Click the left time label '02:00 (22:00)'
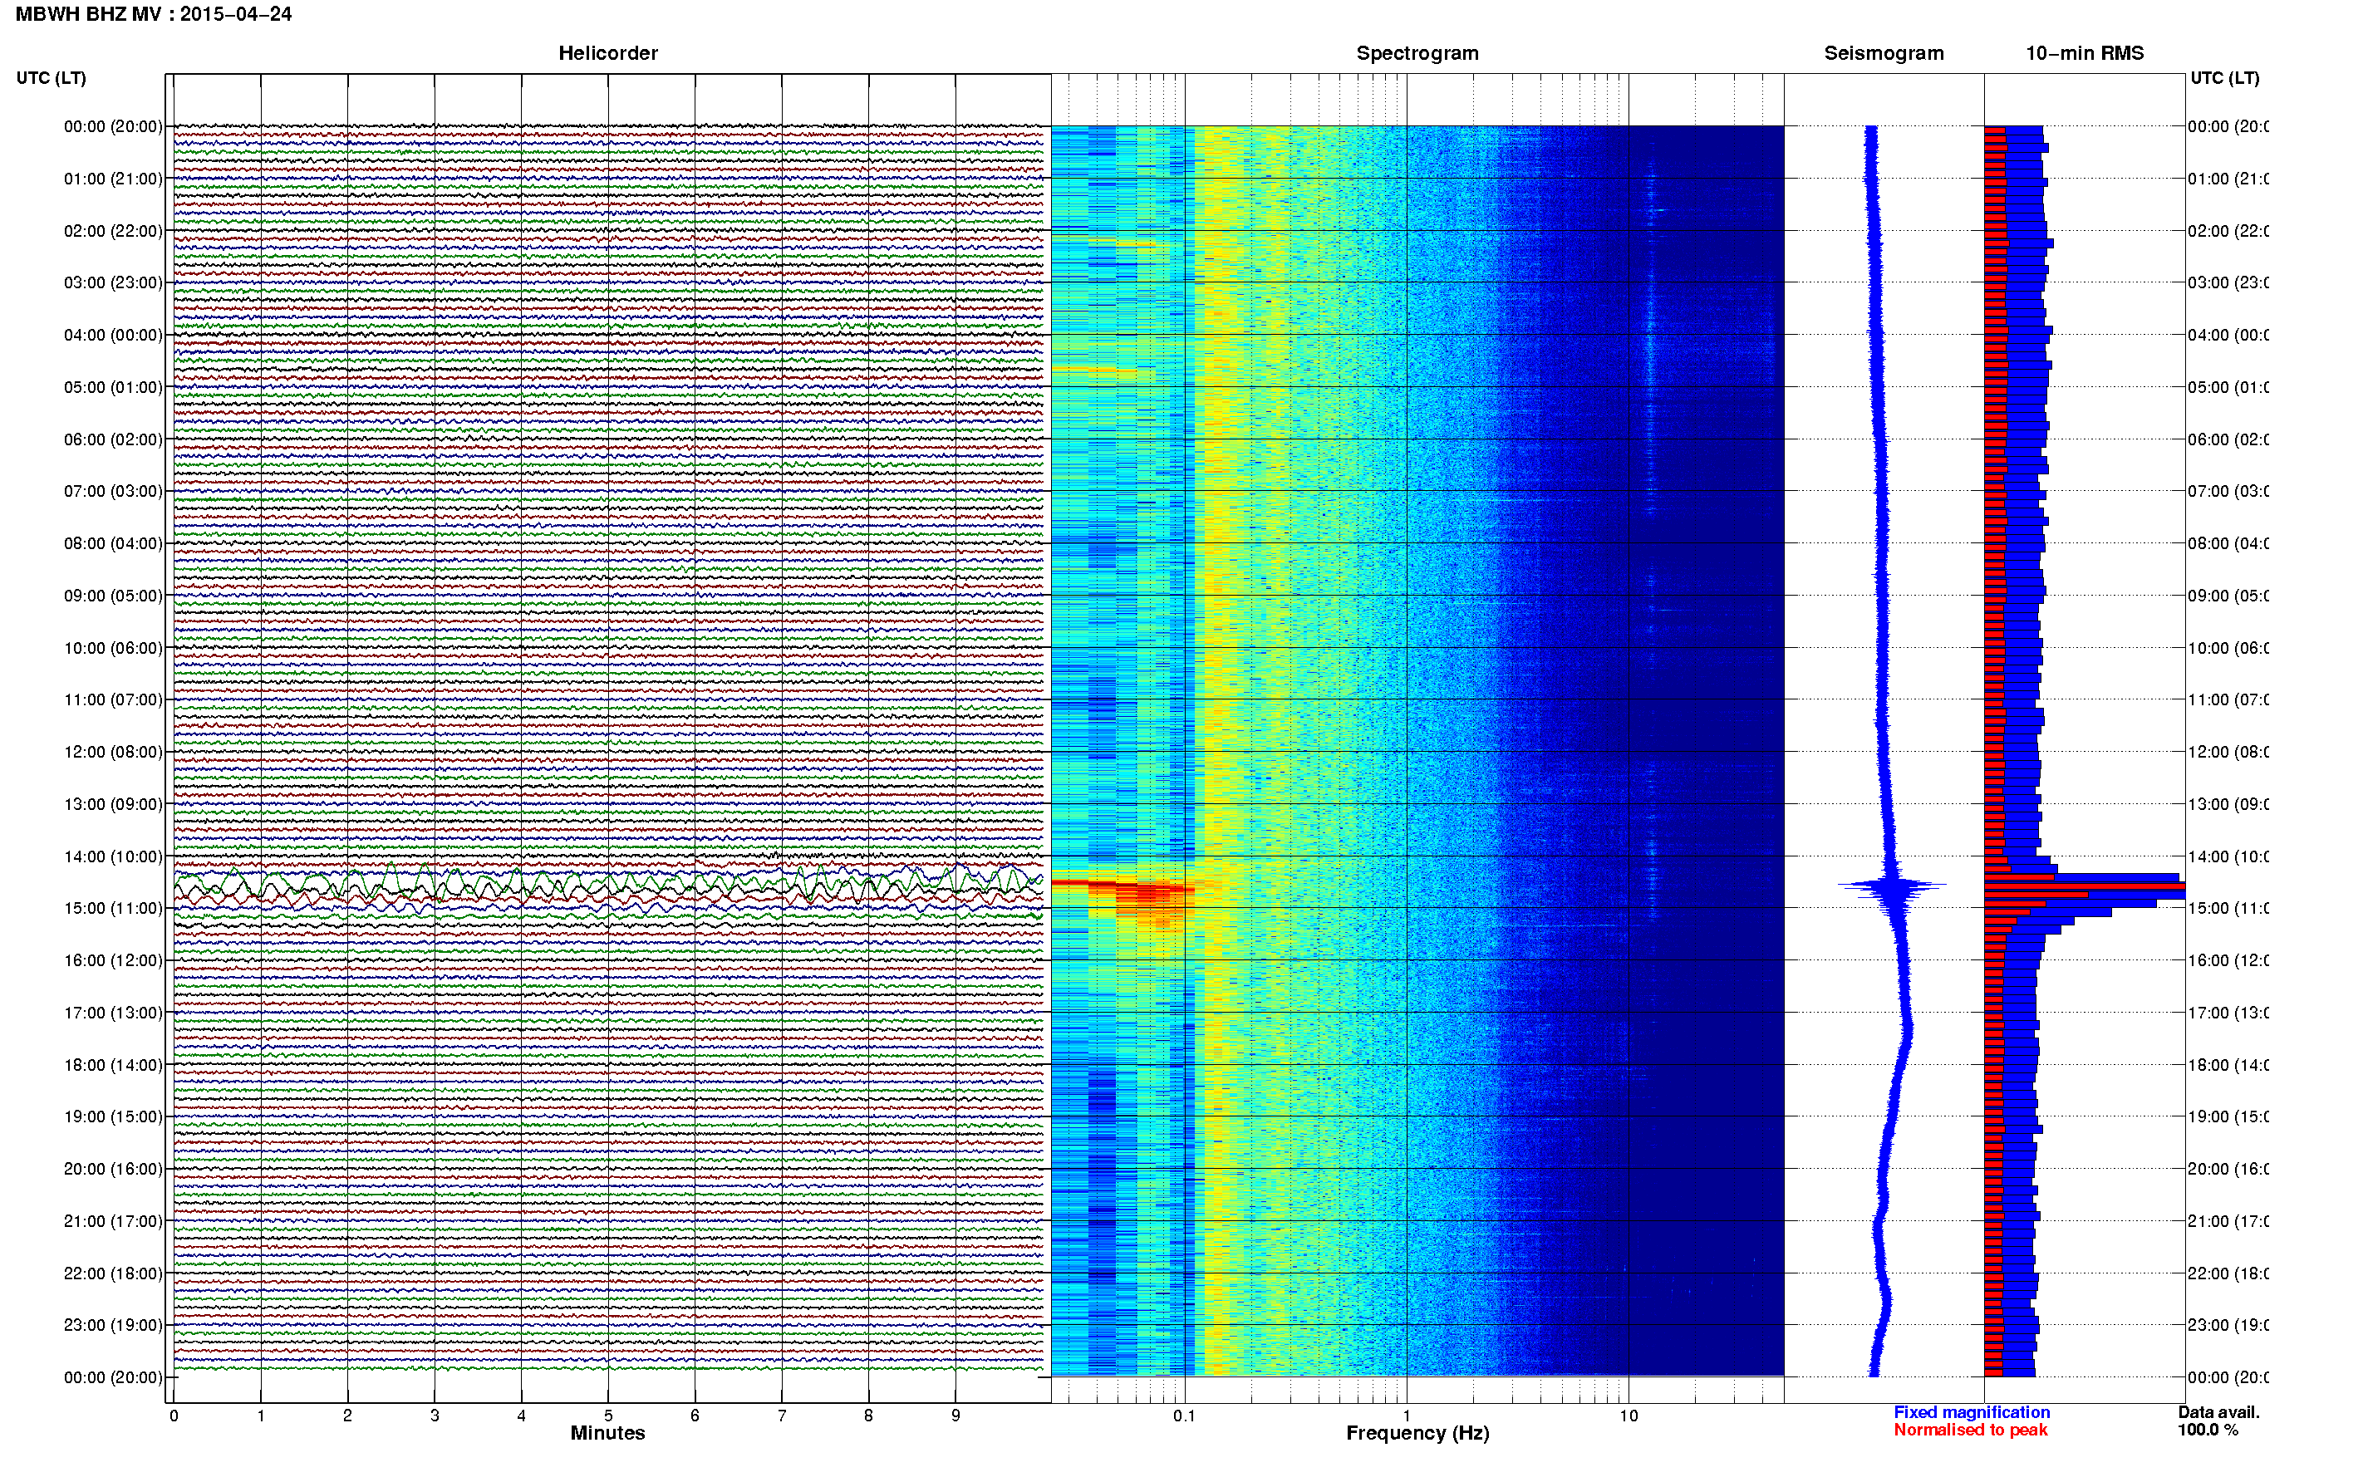Viewport: 2363px width, 1477px height. tap(113, 231)
